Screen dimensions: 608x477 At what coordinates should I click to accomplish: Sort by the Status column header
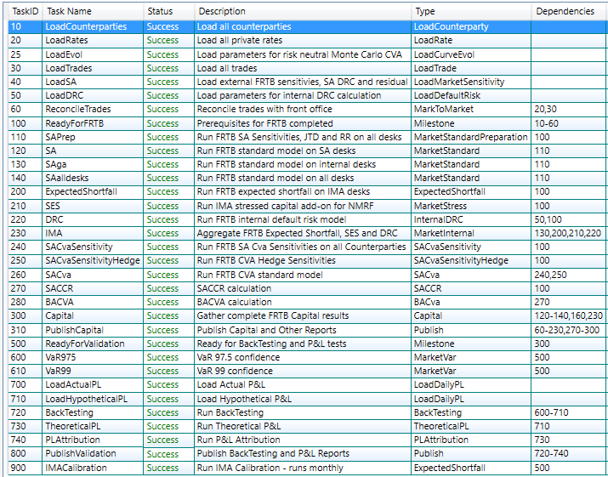click(x=168, y=12)
